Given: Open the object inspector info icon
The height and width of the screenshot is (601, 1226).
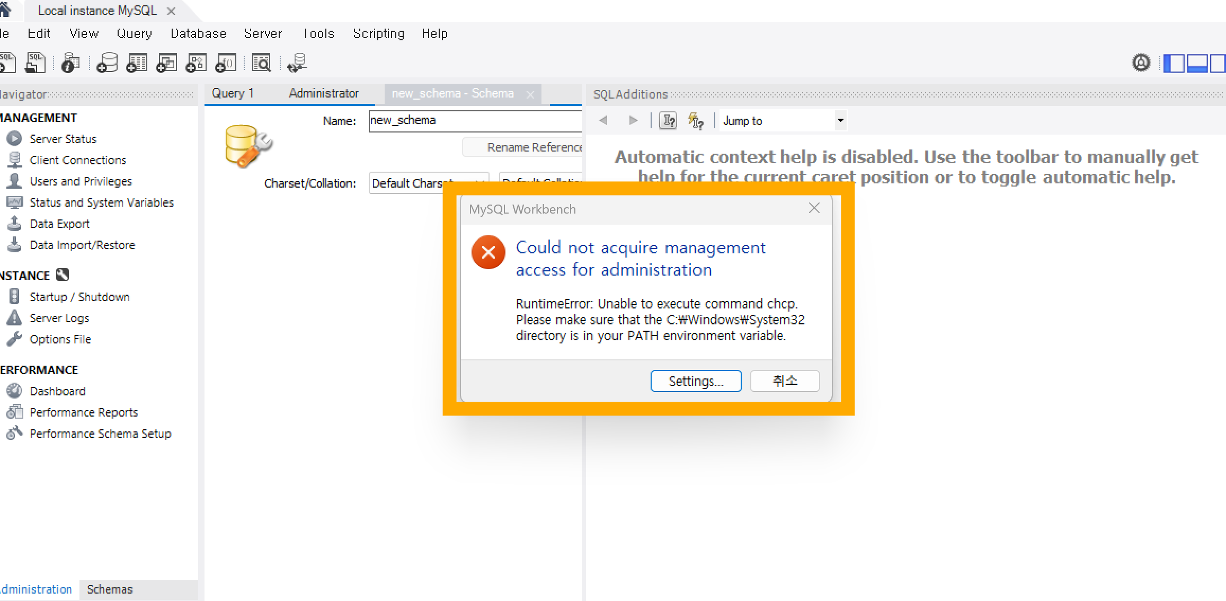Looking at the screenshot, I should click(70, 63).
